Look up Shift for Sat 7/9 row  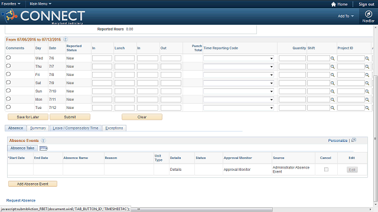(333, 83)
